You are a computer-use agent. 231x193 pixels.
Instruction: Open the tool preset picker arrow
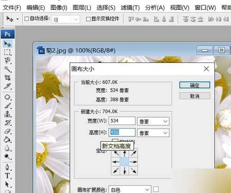click(18, 19)
